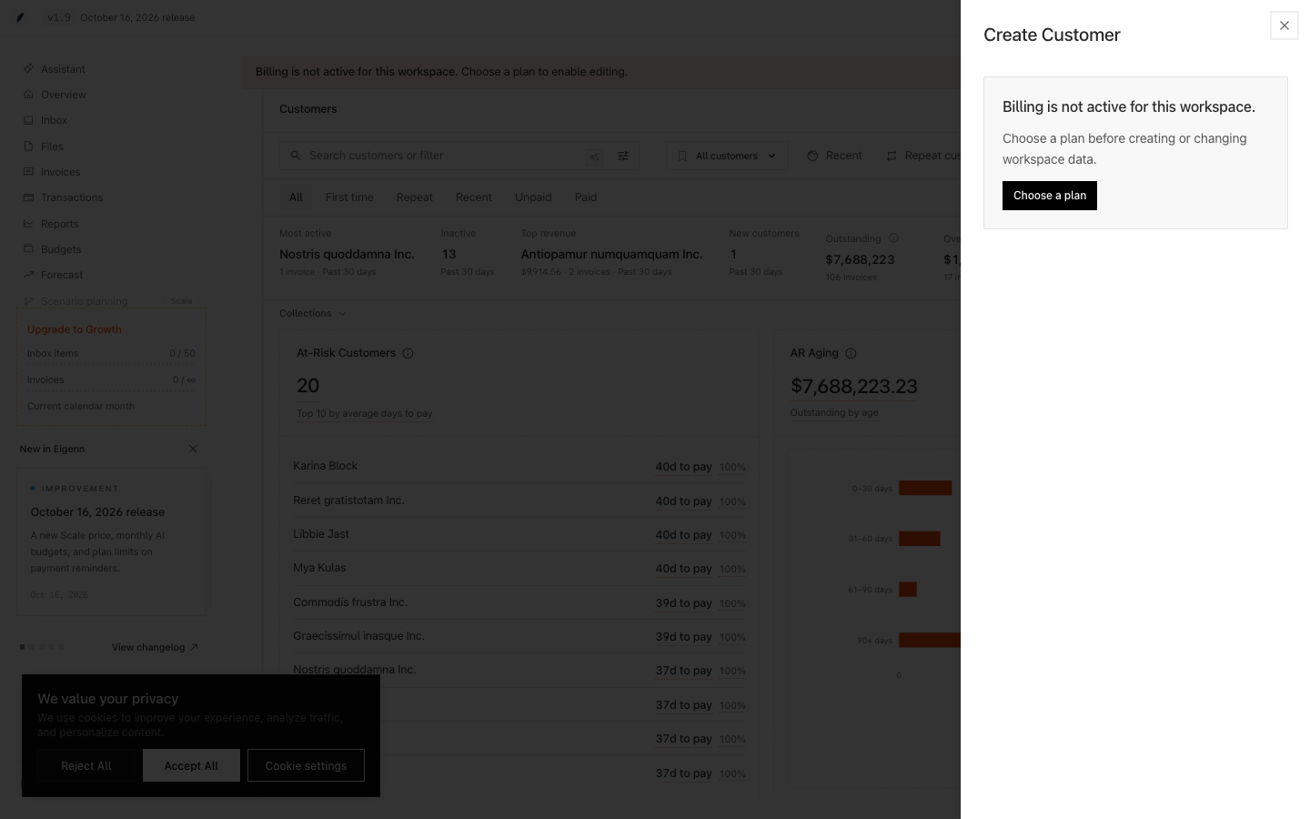The width and height of the screenshot is (1310, 819).
Task: Open Reports via its sidebar icon
Action: click(x=28, y=224)
